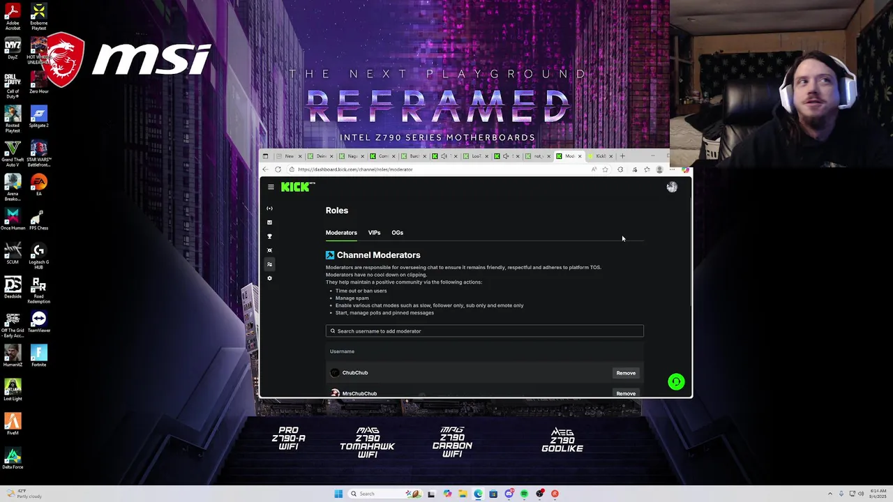Open the Kick hamburger menu
Viewport: 893px width, 502px height.
pos(271,187)
